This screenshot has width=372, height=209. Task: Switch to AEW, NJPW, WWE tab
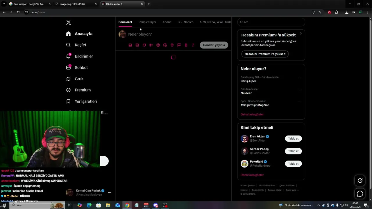(215, 22)
